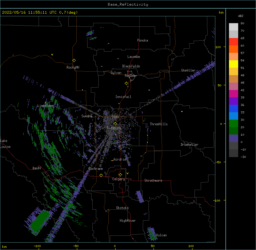Click the Calgary city label
Image resolution: width=256 pixels, height=250 pixels.
click(x=118, y=179)
